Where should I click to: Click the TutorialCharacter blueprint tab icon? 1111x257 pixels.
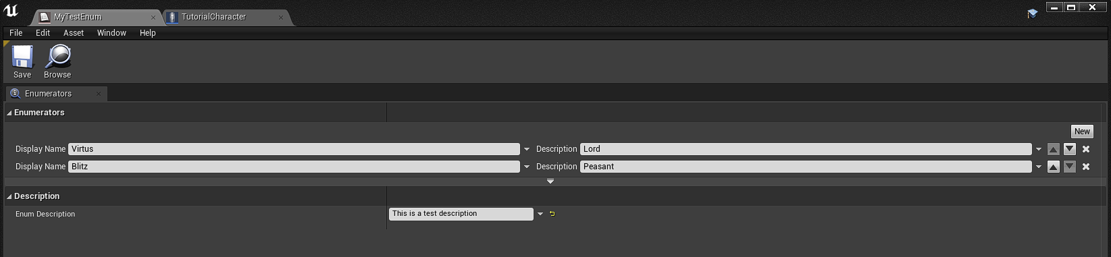[x=172, y=17]
